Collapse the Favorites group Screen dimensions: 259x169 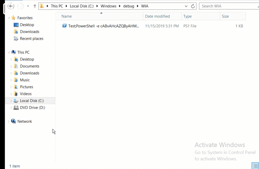9,18
